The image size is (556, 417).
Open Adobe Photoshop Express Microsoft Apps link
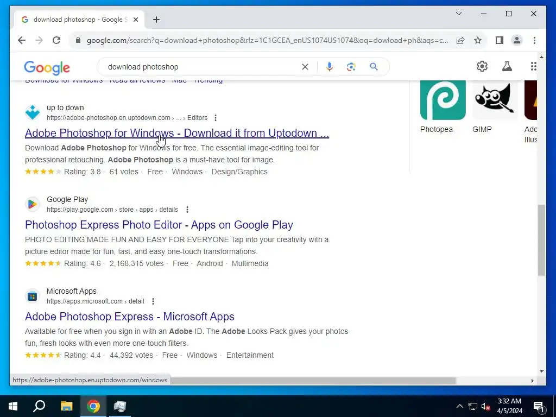(129, 317)
